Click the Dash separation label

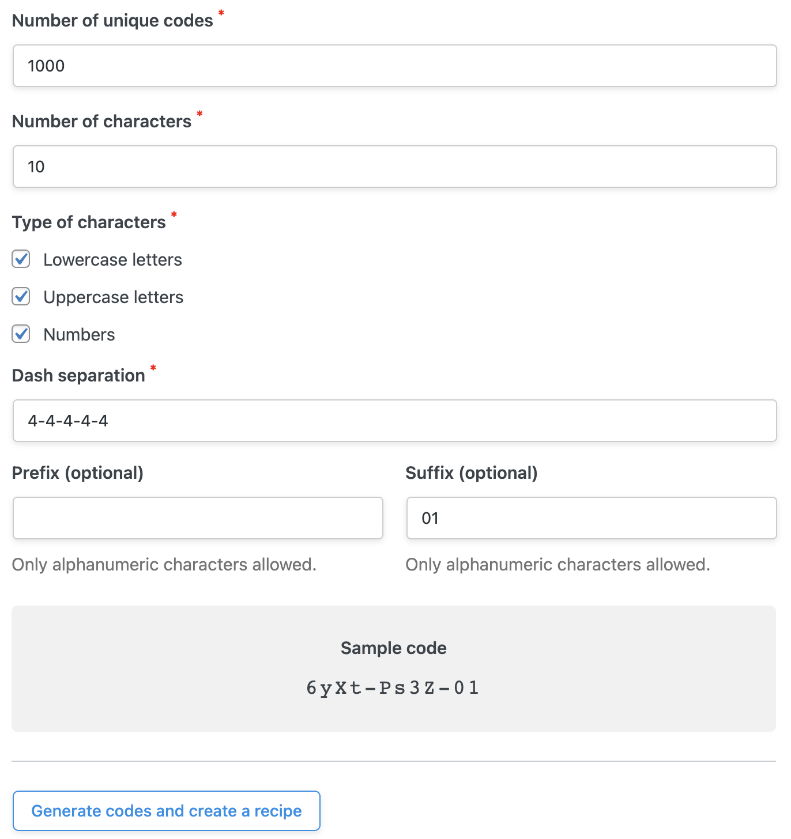pyautogui.click(x=78, y=375)
